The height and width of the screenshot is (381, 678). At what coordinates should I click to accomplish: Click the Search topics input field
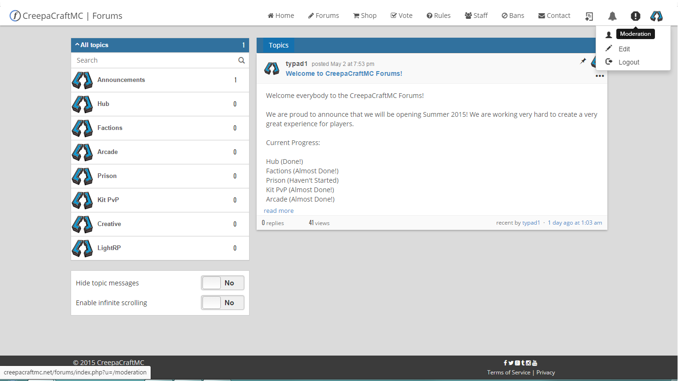155,60
